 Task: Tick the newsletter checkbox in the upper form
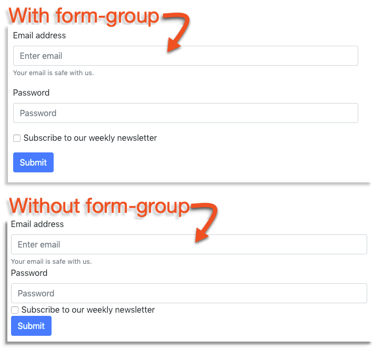click(x=17, y=138)
